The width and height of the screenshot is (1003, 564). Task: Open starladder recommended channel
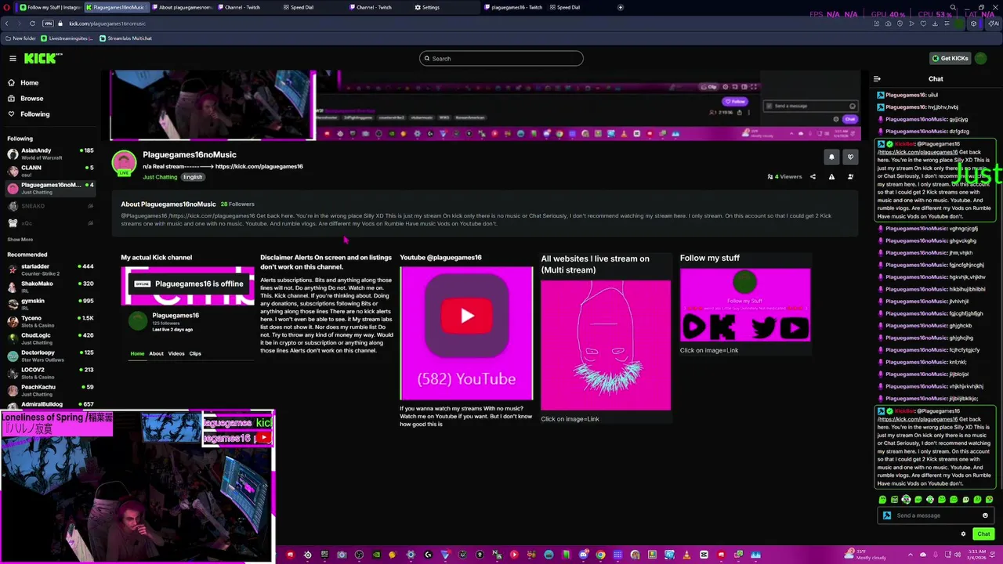tap(50, 269)
